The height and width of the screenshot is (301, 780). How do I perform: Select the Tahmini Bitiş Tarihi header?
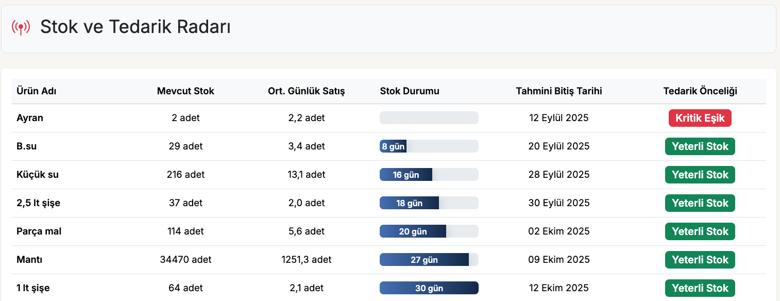[559, 91]
